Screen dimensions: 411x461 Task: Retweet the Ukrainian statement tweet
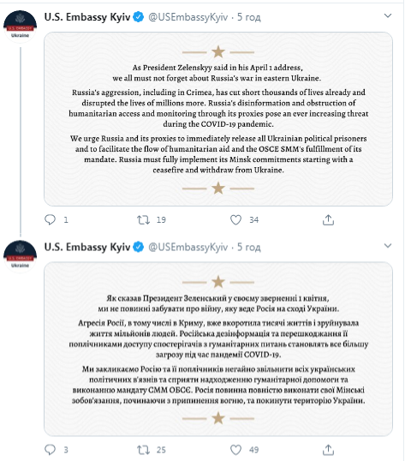[143, 450]
